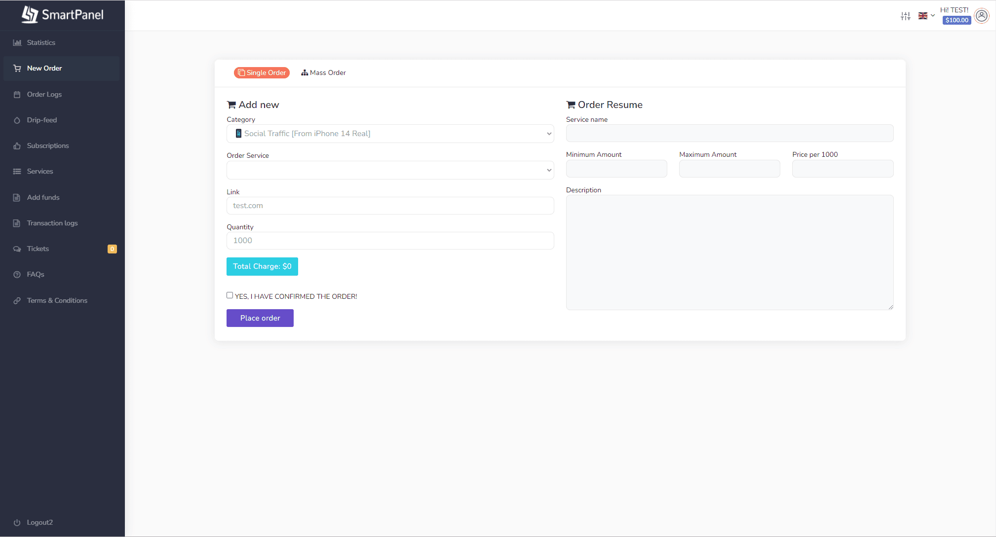Open the language flag selector
Screen dimensions: 996x537
pyautogui.click(x=926, y=16)
